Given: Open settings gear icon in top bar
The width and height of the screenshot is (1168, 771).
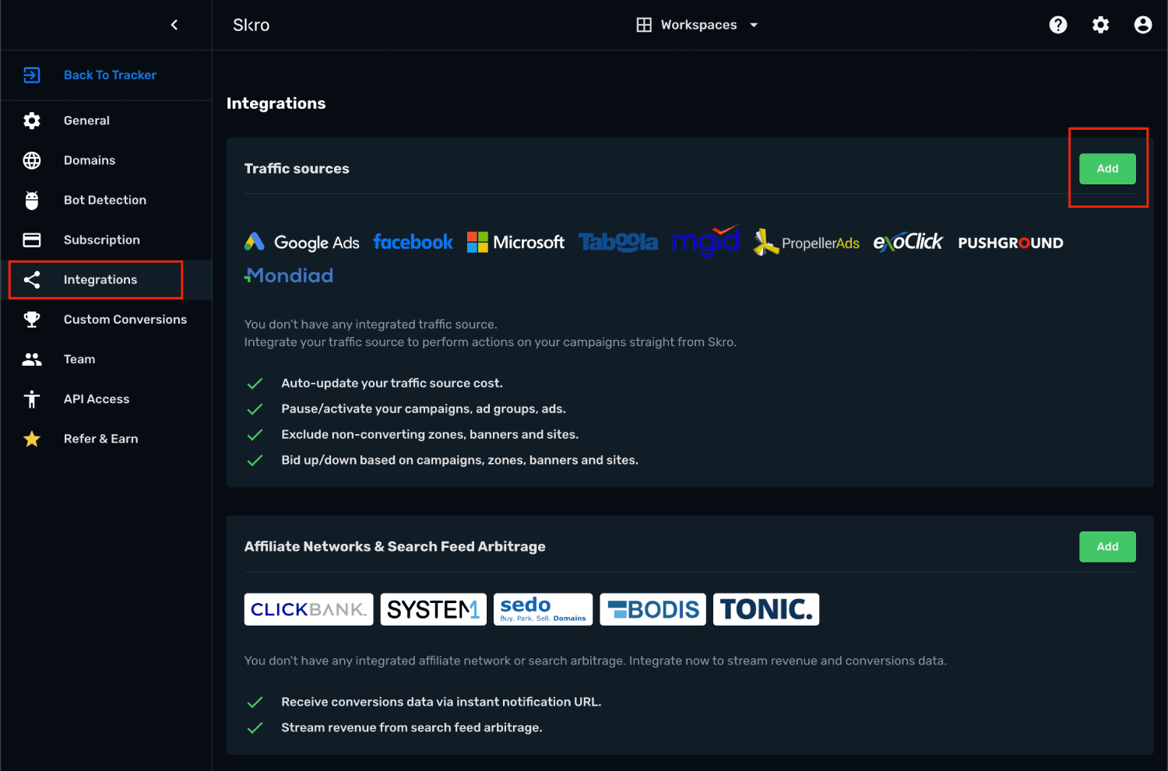Looking at the screenshot, I should 1100,25.
